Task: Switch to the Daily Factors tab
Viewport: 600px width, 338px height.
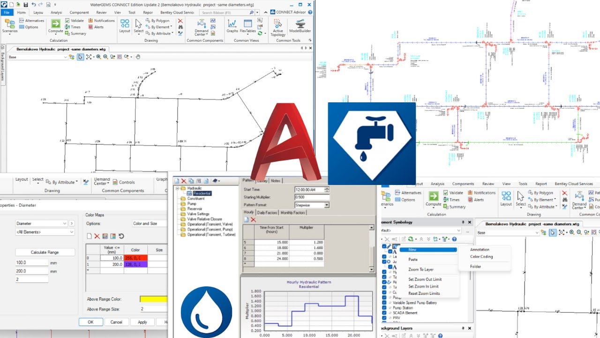Action: 267,213
